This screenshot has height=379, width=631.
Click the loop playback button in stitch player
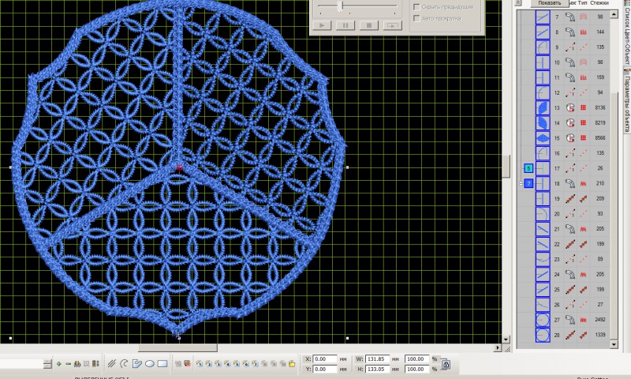tap(392, 25)
